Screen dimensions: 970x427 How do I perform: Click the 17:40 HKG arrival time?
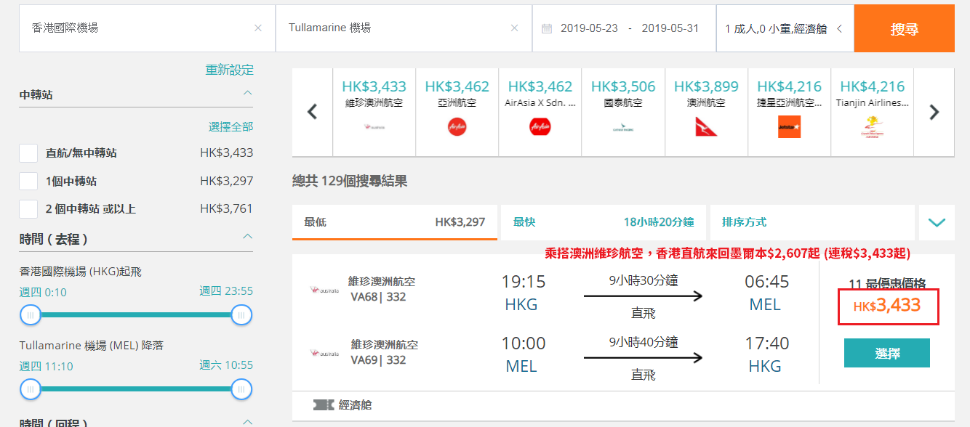(766, 343)
